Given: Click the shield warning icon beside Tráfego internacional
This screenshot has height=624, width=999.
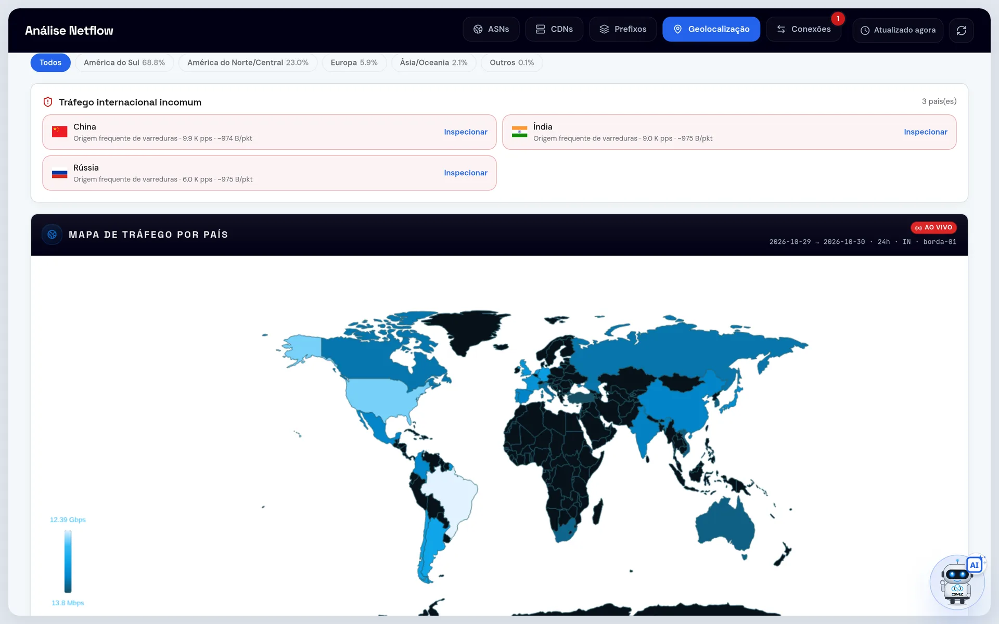Looking at the screenshot, I should click(x=48, y=102).
